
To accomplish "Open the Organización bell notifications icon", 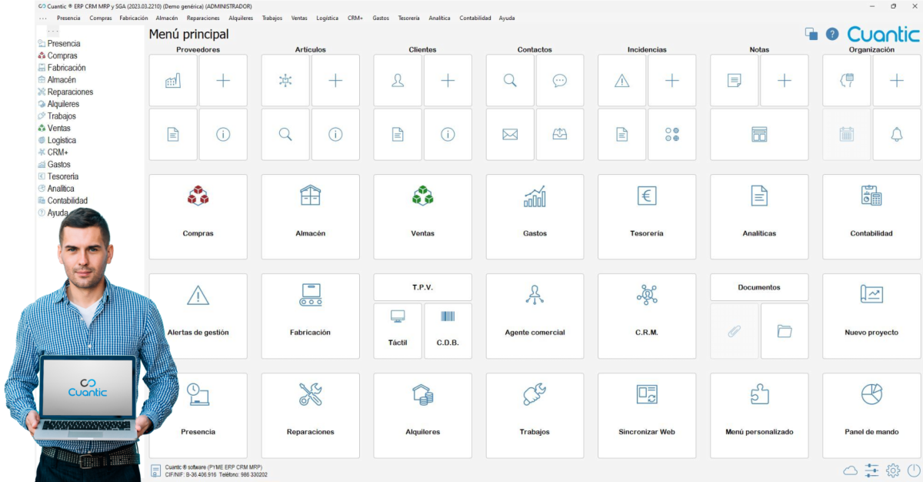I will (896, 134).
